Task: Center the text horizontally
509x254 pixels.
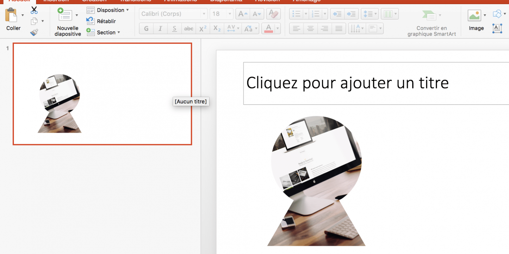Action: point(310,29)
